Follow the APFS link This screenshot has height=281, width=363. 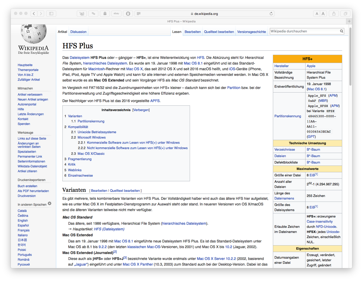155,101
